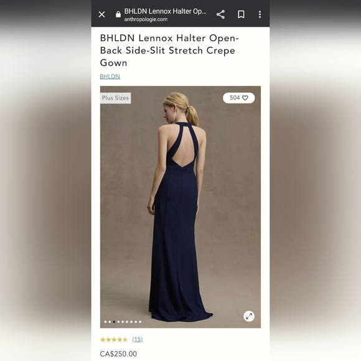
Task: Open the 15 reviews link
Action: click(x=138, y=339)
